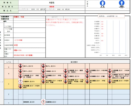This screenshot has width=131, height=108.
Task: Select the ニトリル手袋 glove type cell
Action: pos(29,40)
